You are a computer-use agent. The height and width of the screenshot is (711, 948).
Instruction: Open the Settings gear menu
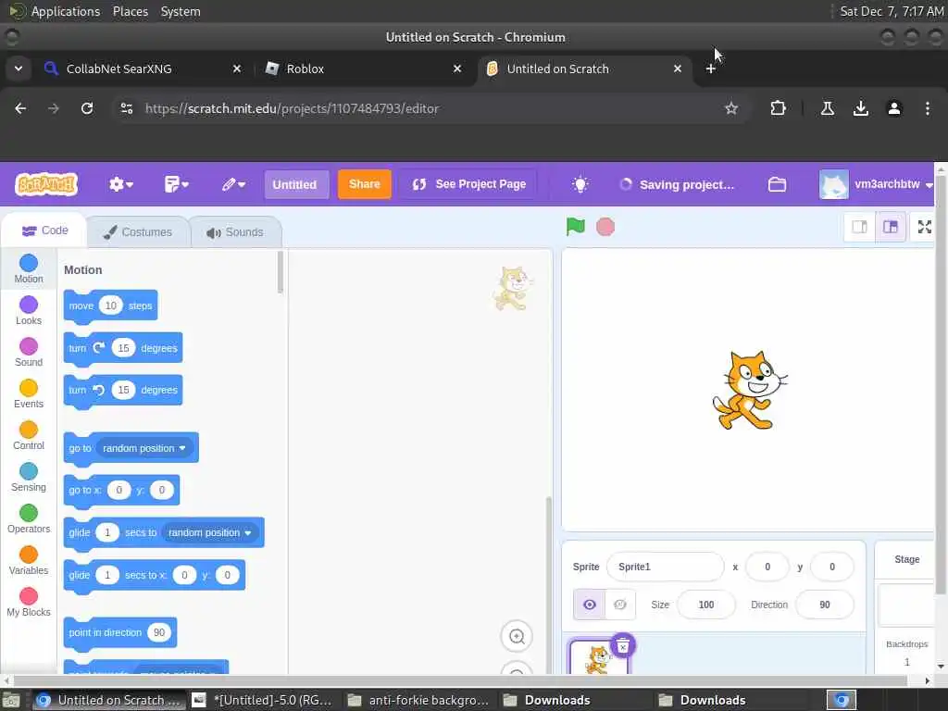click(x=121, y=184)
